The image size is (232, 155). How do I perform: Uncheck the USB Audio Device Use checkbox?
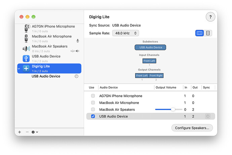pyautogui.click(x=93, y=116)
